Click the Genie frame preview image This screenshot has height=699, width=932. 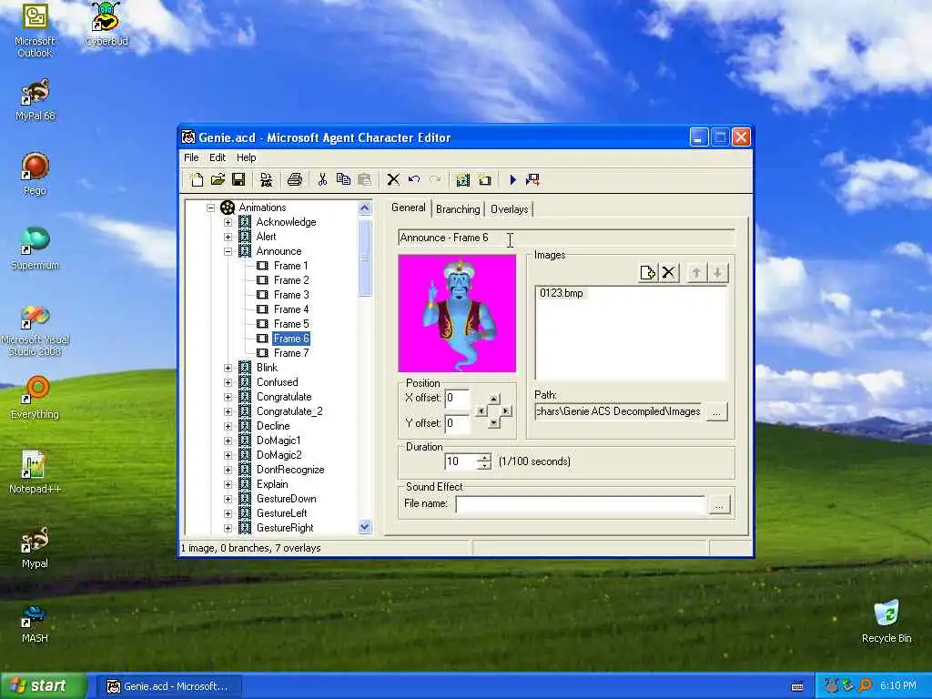click(457, 313)
